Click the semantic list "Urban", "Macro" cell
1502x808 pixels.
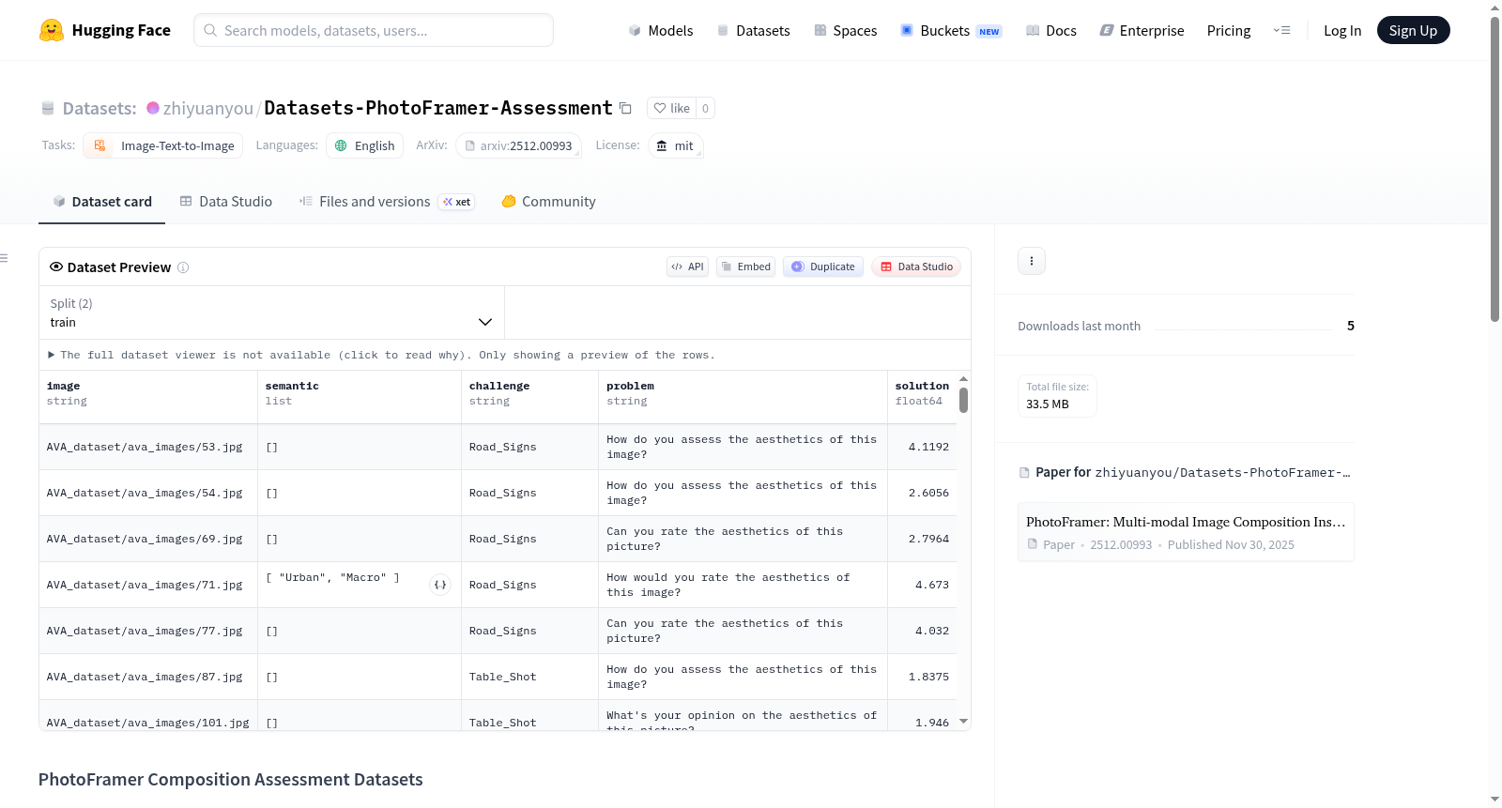[x=360, y=585]
